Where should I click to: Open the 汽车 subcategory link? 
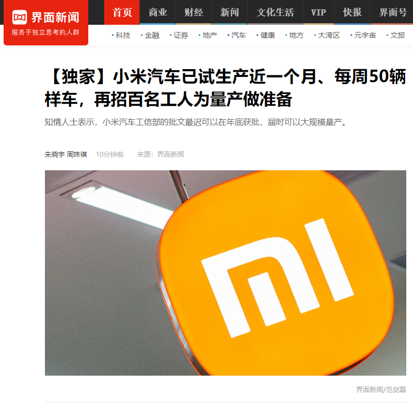[x=239, y=35]
